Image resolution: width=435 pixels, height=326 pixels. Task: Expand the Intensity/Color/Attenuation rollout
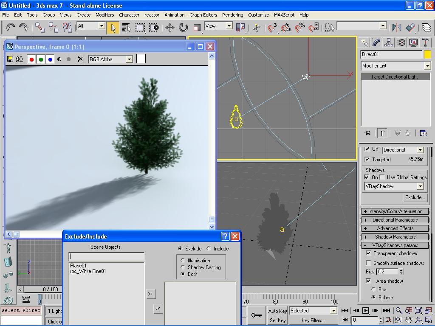point(395,211)
